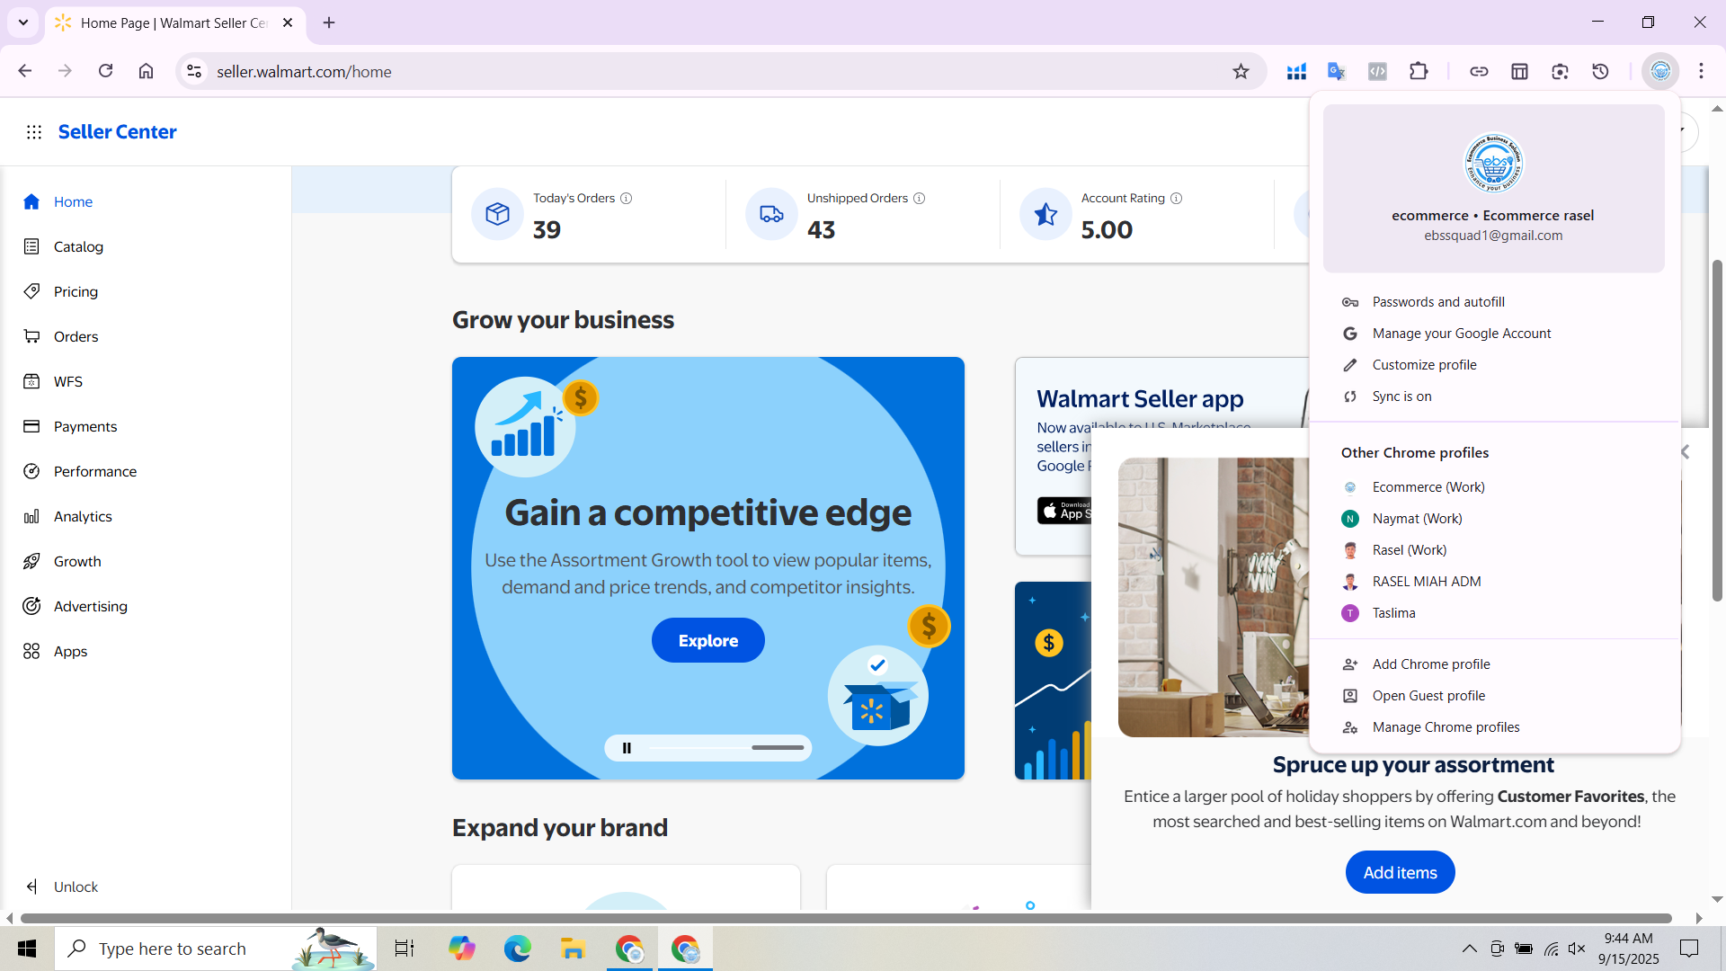Pause the Grow your business carousel
The height and width of the screenshot is (971, 1726).
[627, 748]
